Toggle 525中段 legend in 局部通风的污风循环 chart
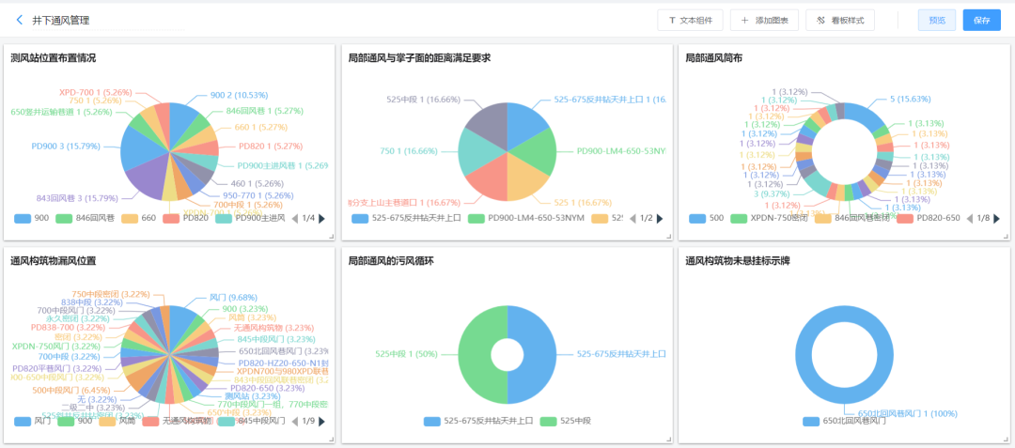 [x=570, y=421]
